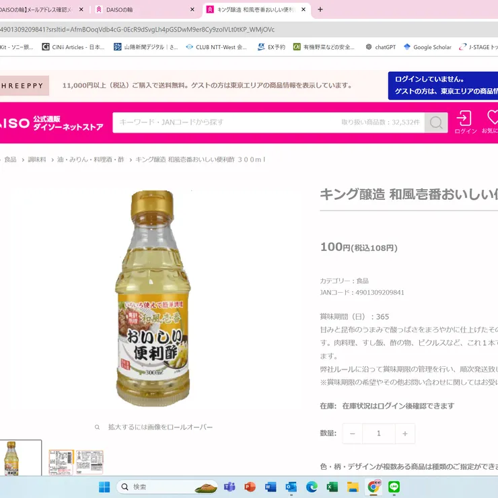Go to 調味料 breadcrumb
The image size is (498, 498).
pos(37,159)
